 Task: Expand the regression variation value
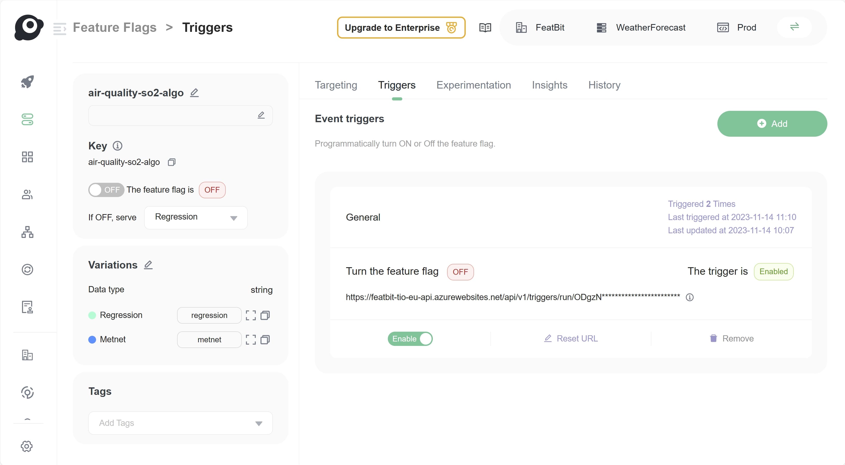click(x=251, y=315)
